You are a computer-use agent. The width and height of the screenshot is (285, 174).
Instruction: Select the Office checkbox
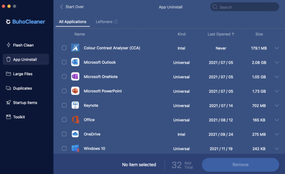point(64,120)
